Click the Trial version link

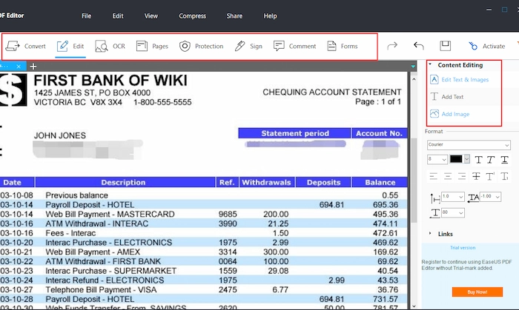coord(463,248)
